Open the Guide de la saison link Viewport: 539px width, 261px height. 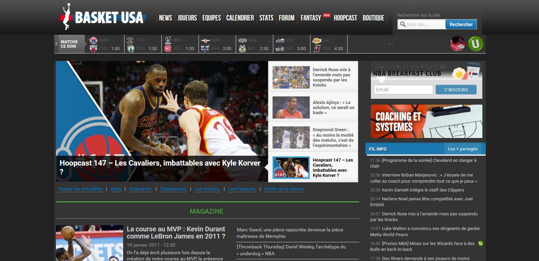(x=284, y=189)
